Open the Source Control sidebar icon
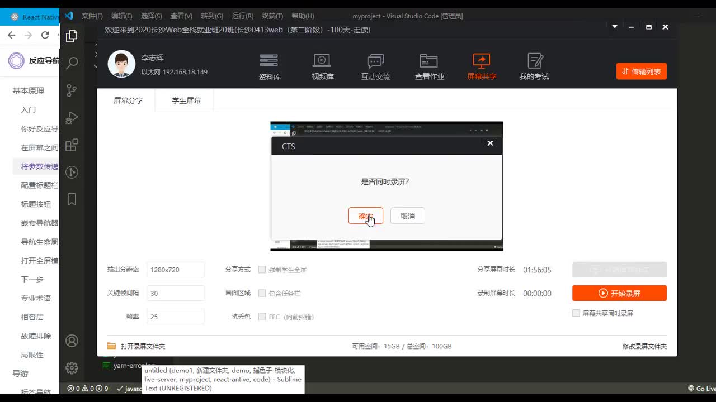This screenshot has height=402, width=716. 72,90
